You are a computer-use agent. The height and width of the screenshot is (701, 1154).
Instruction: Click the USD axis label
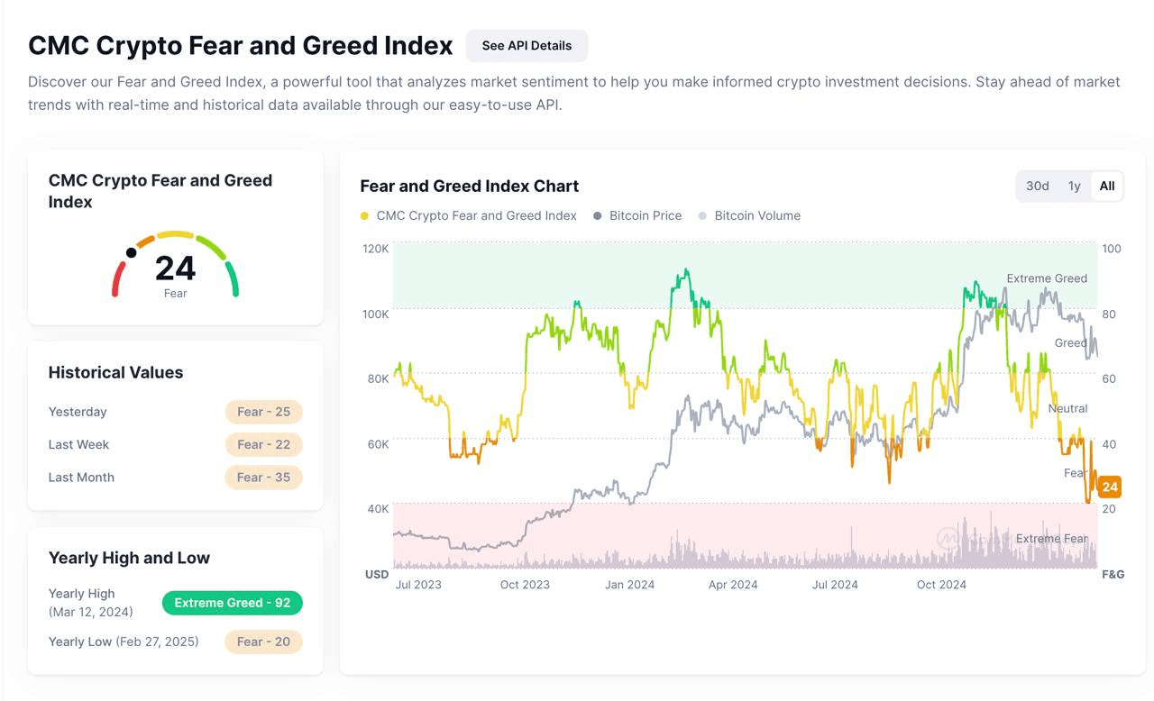click(377, 574)
